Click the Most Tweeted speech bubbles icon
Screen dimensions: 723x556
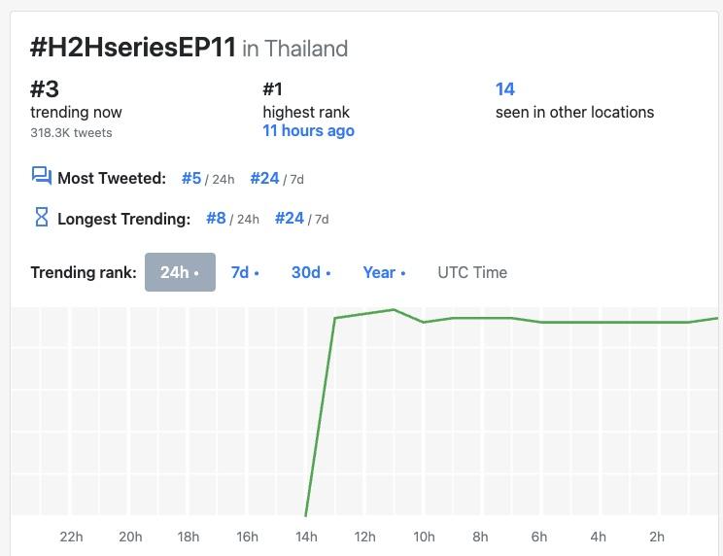point(41,176)
